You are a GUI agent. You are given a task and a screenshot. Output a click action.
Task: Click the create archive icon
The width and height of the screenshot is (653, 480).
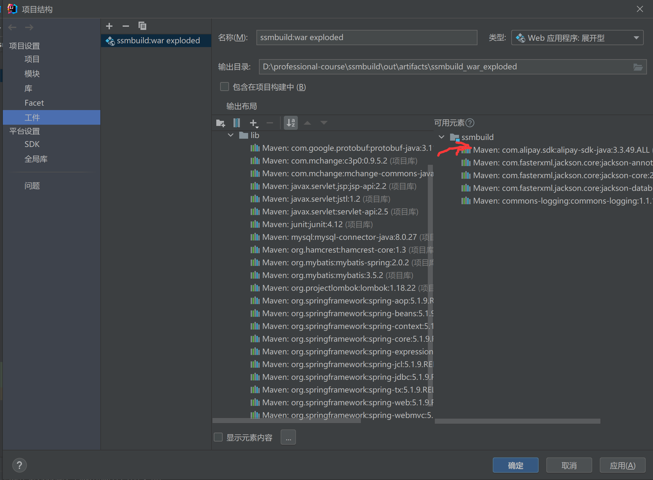point(237,123)
